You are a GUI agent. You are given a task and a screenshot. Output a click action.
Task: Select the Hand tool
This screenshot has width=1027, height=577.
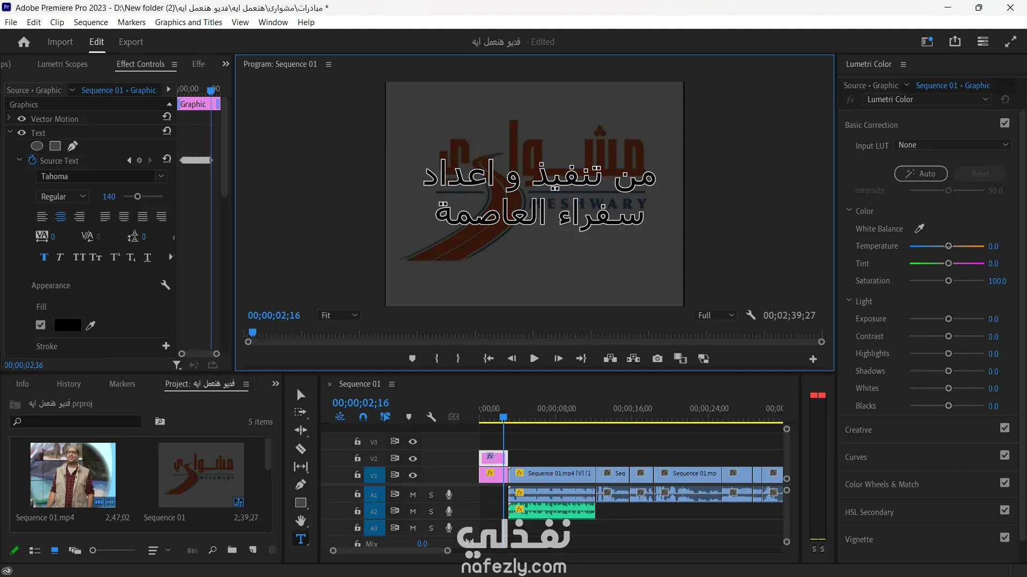(301, 521)
